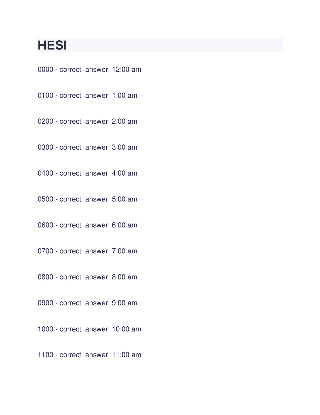Image resolution: width=320 pixels, height=415 pixels.
Task: Click the 2:00 am answer
Action: pos(125,121)
